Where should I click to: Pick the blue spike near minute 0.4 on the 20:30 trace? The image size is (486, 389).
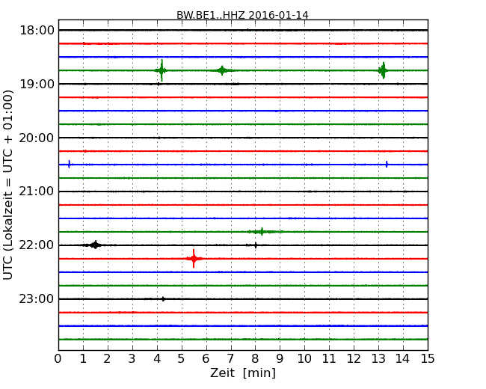[69, 164]
